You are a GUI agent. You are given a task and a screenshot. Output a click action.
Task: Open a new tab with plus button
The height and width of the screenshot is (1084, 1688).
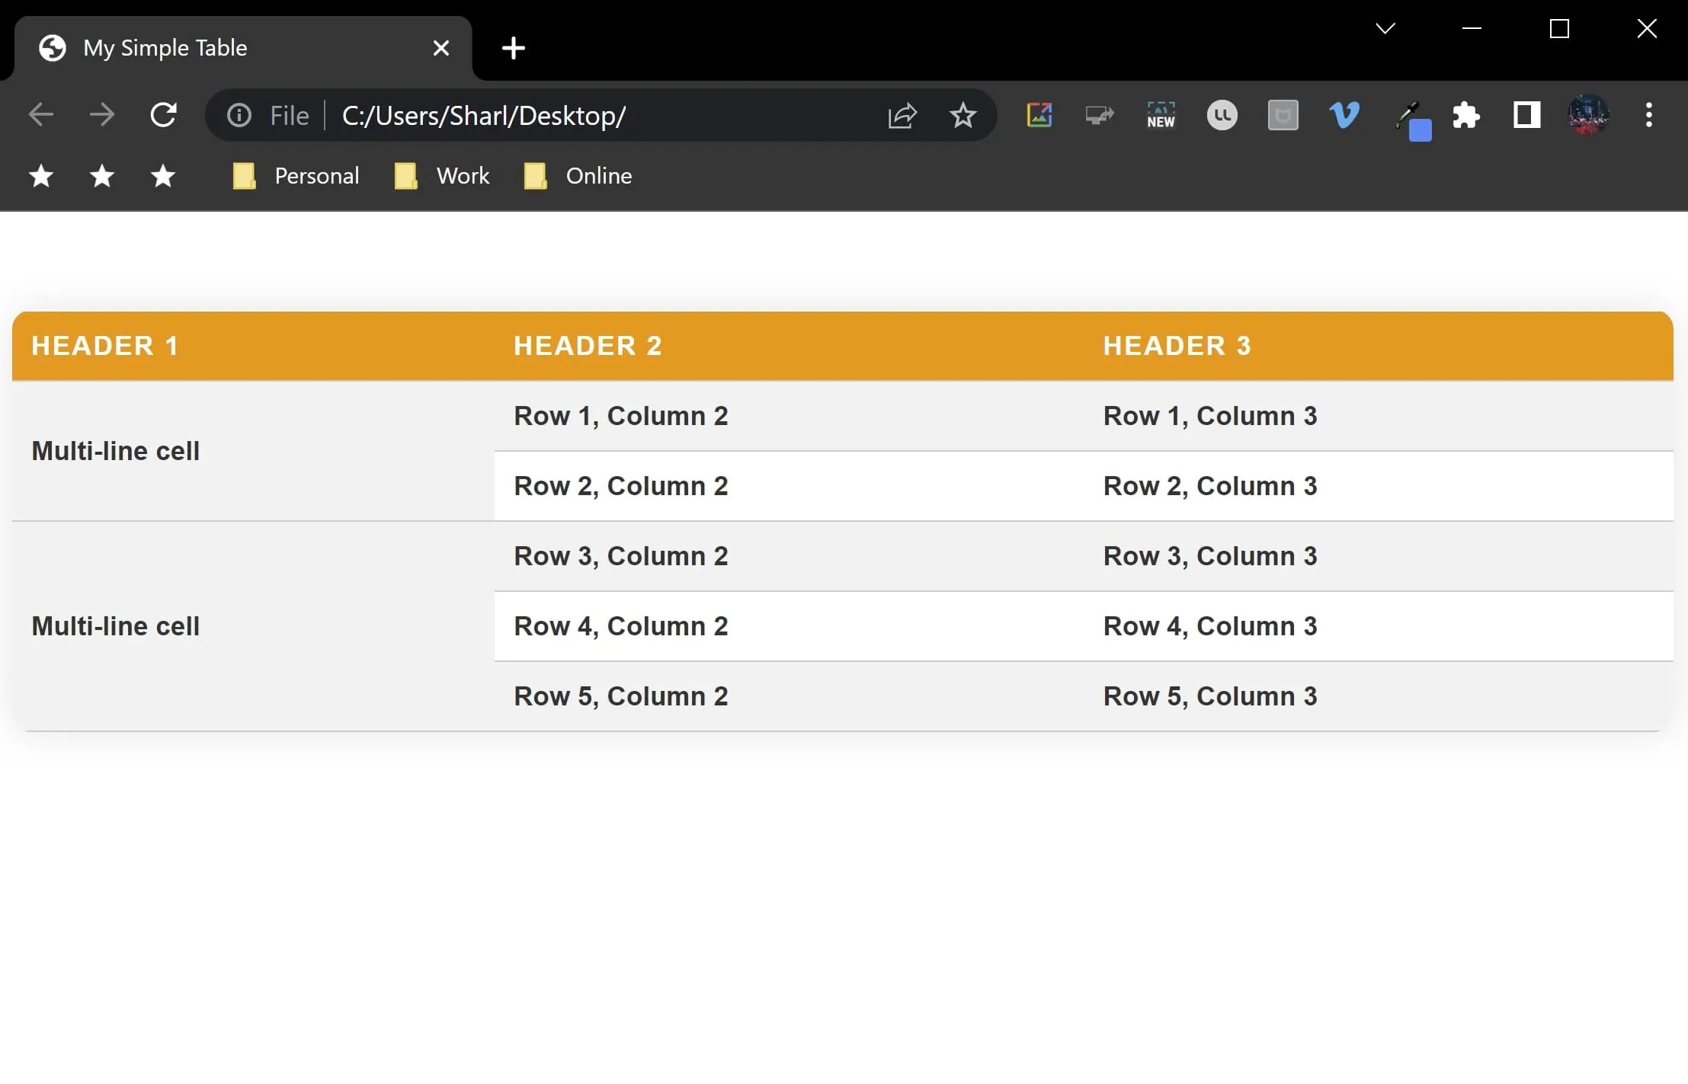click(x=514, y=48)
